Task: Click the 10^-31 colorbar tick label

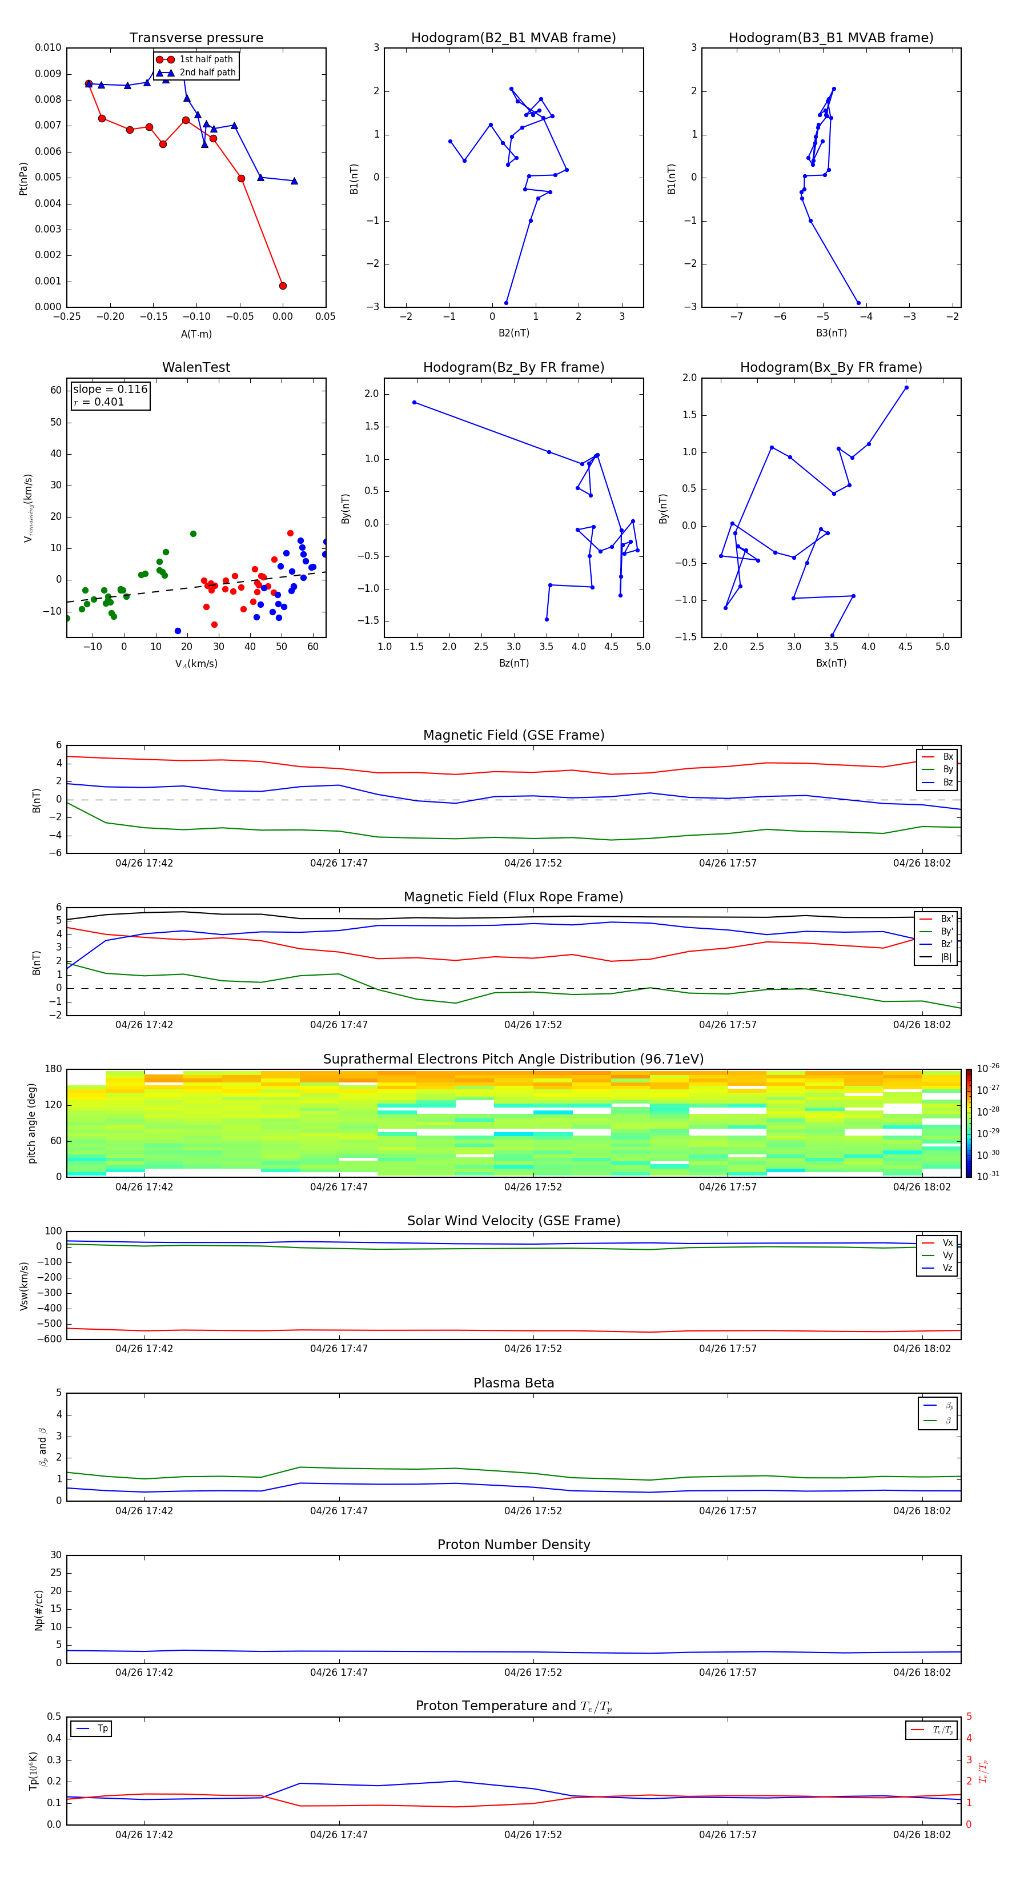Action: 988,1176
